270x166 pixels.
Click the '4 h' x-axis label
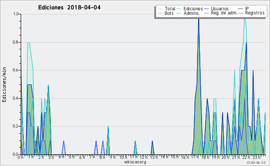coord(61,157)
